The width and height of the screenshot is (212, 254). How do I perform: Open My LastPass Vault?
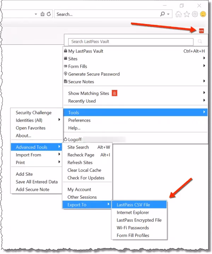tap(135, 51)
